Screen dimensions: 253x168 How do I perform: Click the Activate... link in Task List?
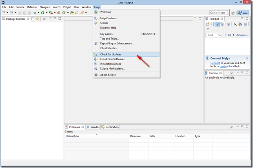click(242, 35)
